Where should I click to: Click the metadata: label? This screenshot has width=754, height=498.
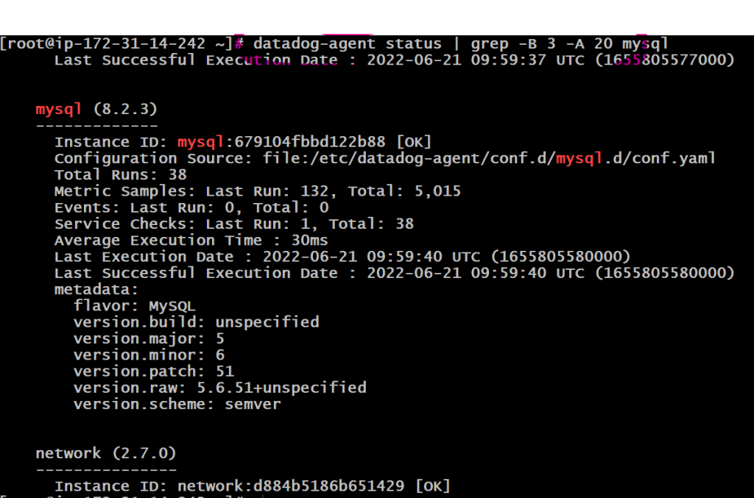click(x=96, y=290)
